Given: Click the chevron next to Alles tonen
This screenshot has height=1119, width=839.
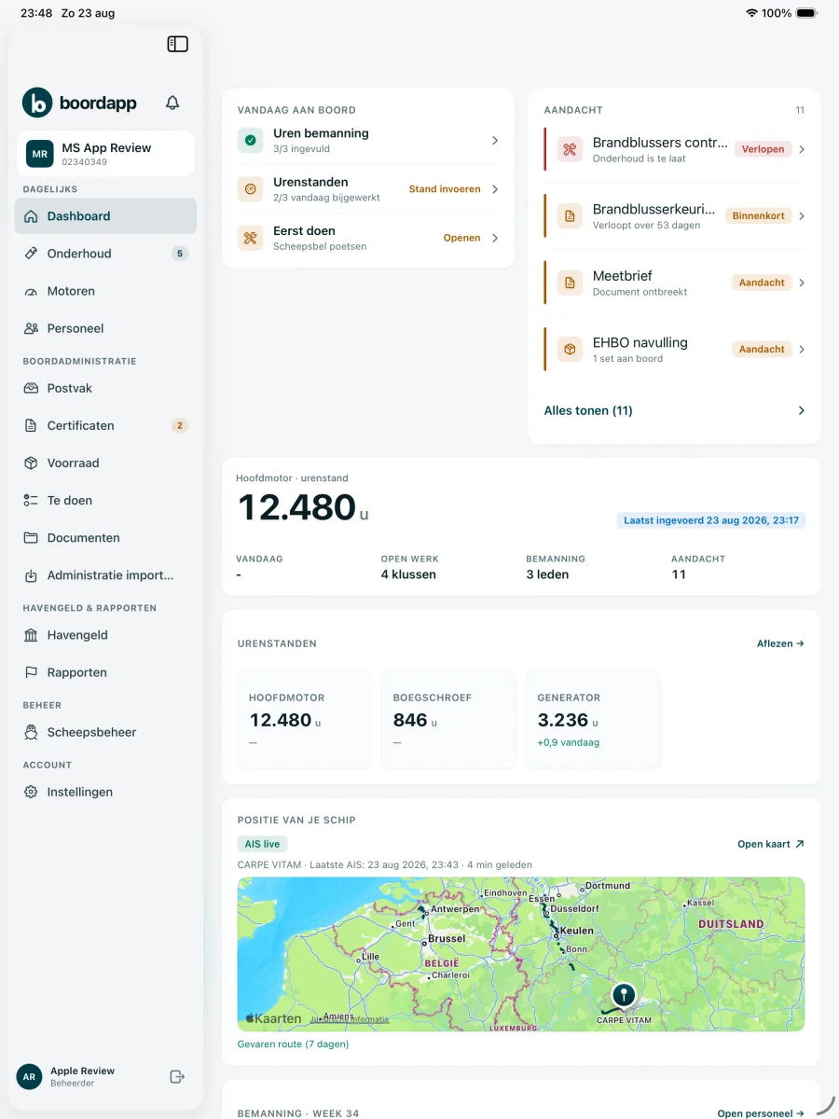Looking at the screenshot, I should tap(801, 410).
